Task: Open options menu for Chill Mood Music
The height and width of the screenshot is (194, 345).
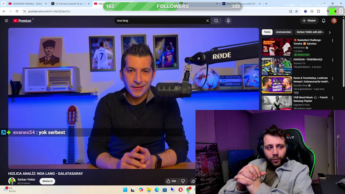Action: coord(333,98)
